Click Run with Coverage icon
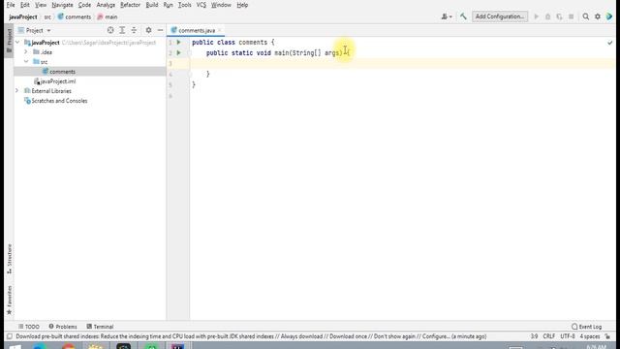 (559, 16)
